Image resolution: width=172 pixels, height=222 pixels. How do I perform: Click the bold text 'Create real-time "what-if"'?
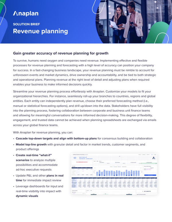(34, 155)
